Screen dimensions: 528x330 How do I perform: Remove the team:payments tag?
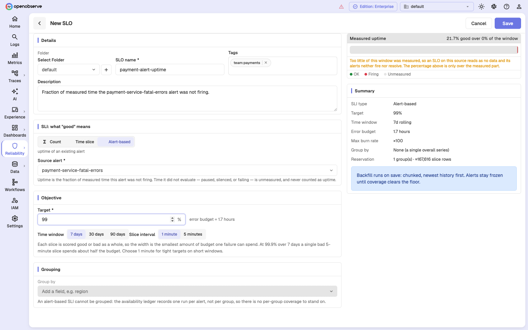point(266,63)
